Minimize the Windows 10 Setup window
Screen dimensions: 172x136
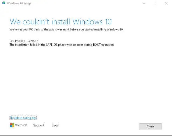[x=144, y=3]
